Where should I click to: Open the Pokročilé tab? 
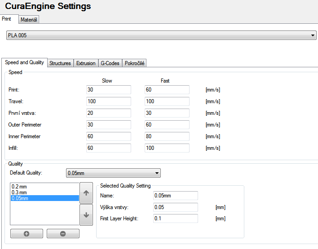click(x=134, y=63)
